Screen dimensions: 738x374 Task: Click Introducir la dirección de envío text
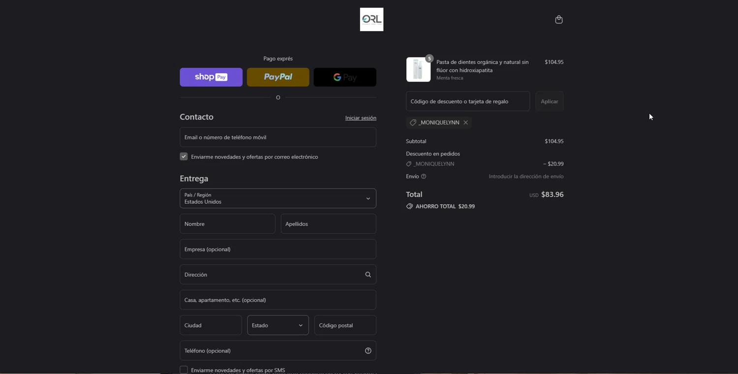(x=526, y=177)
